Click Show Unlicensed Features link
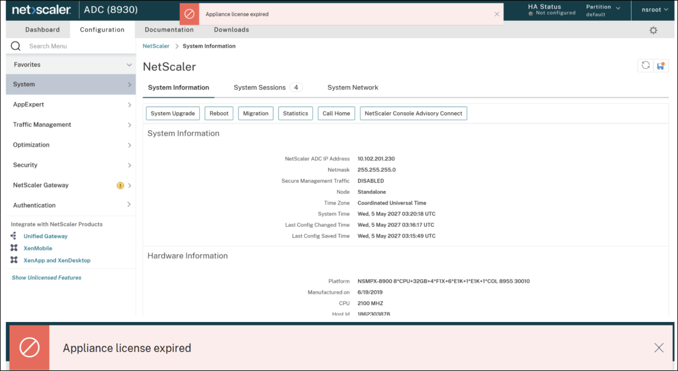This screenshot has width=678, height=371. [x=46, y=277]
